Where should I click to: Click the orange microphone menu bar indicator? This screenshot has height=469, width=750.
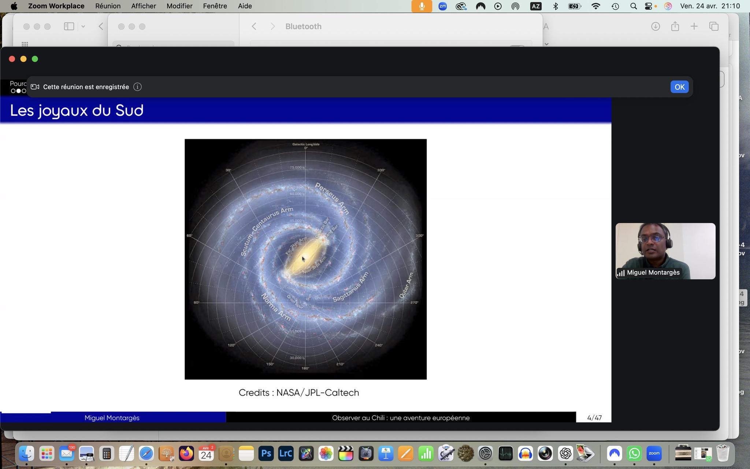422,6
